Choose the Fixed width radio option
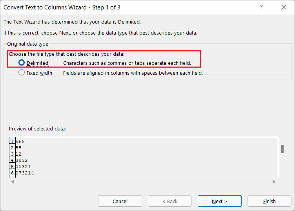Screen dimensions: 295x211 pos(22,73)
